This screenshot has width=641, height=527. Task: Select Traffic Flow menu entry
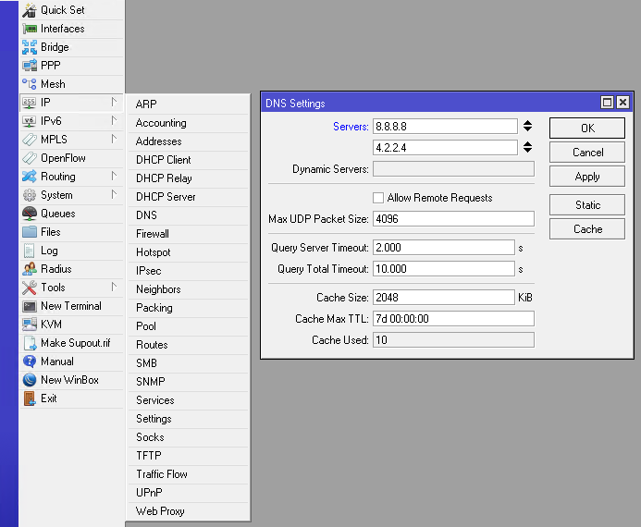(x=188, y=474)
